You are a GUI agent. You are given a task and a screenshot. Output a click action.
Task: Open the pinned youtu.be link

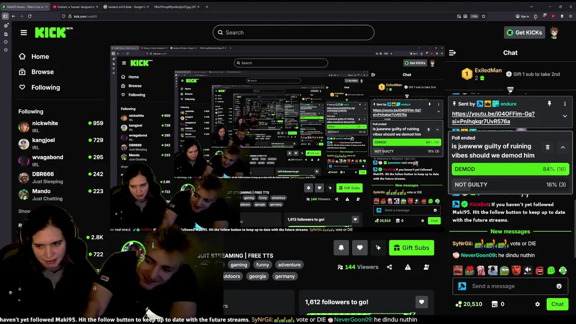click(493, 117)
